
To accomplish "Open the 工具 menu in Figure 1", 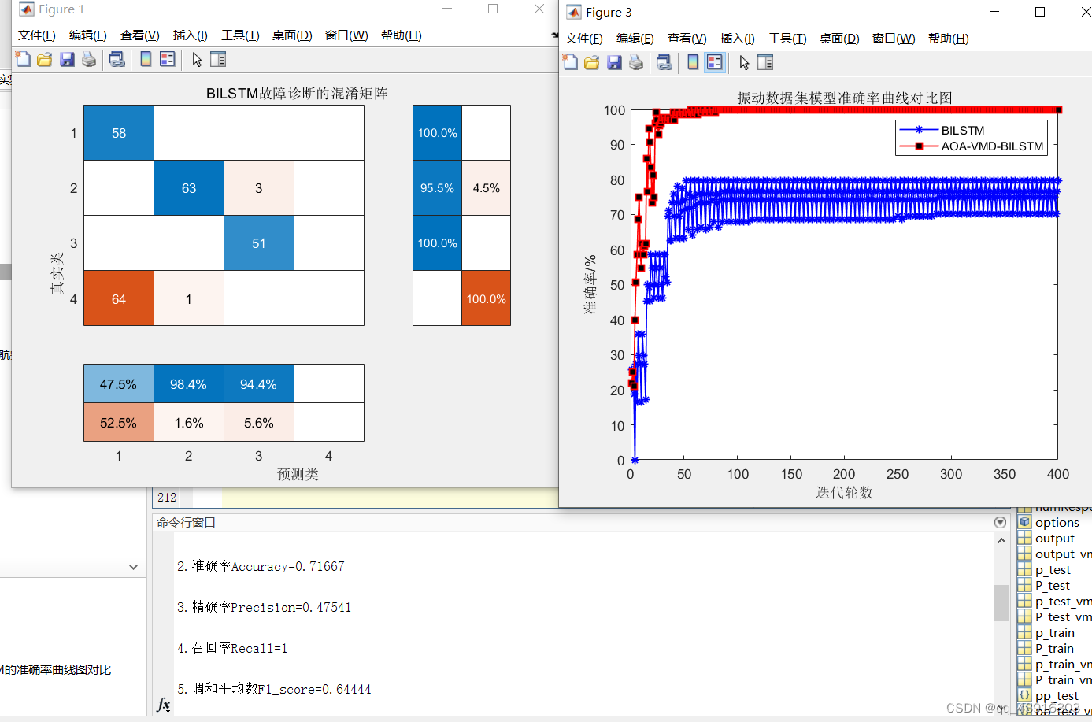I will [x=239, y=35].
